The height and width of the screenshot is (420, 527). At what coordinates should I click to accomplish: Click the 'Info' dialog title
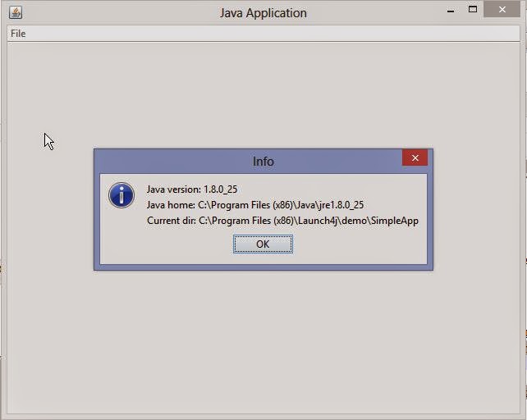point(263,162)
